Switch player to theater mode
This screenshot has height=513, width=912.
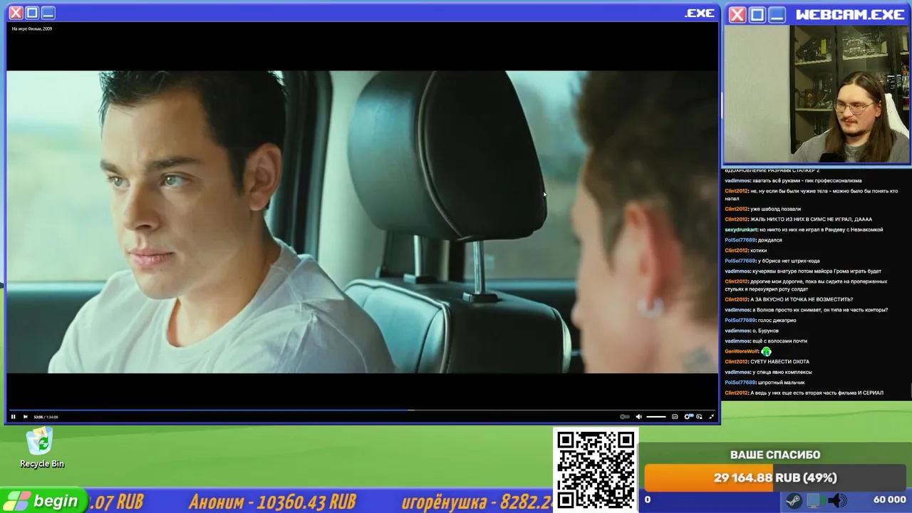(x=699, y=417)
